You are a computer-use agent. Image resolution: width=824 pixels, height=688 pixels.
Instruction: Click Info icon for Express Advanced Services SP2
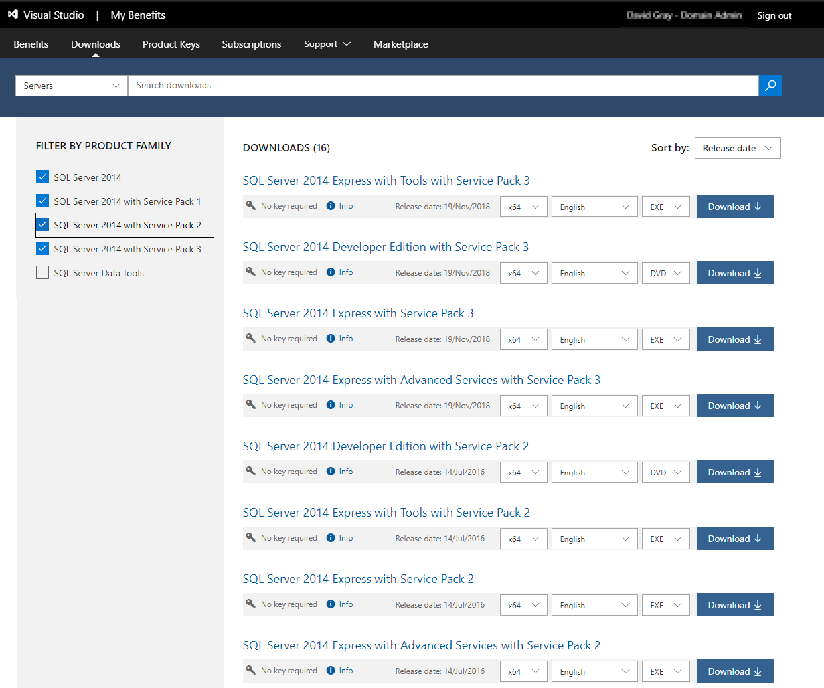click(331, 671)
